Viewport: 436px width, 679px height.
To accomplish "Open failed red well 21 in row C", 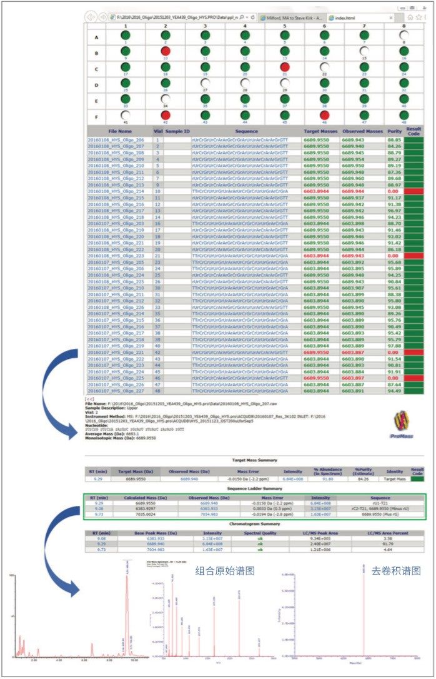I will point(285,67).
